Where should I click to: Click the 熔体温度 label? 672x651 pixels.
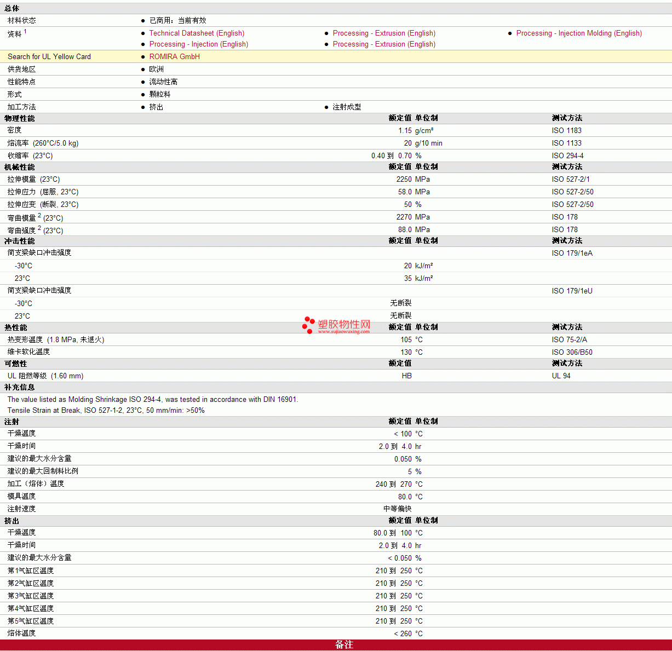[x=22, y=633]
